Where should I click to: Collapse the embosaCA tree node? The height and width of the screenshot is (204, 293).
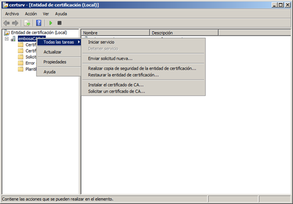(6, 39)
